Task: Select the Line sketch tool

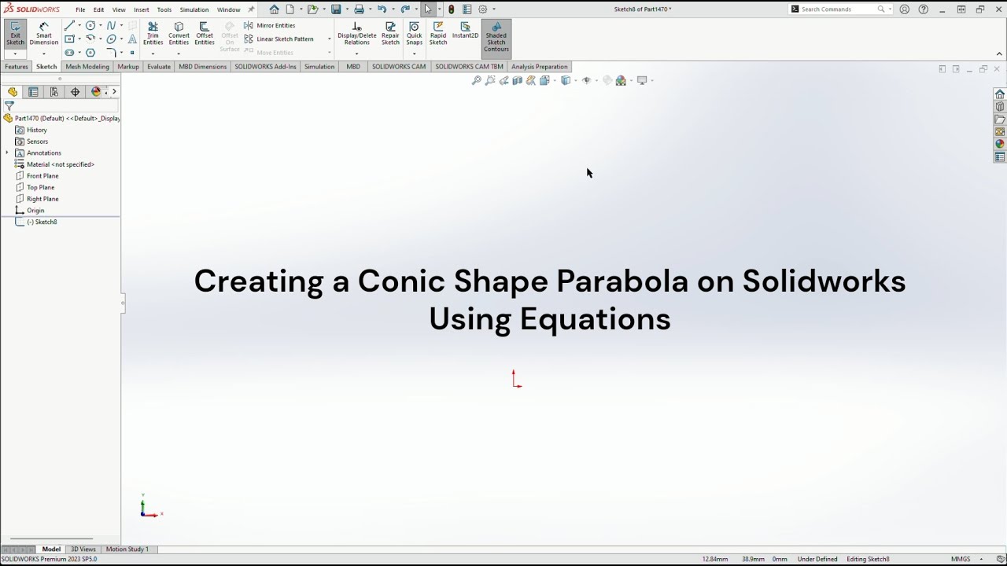Action: click(69, 26)
